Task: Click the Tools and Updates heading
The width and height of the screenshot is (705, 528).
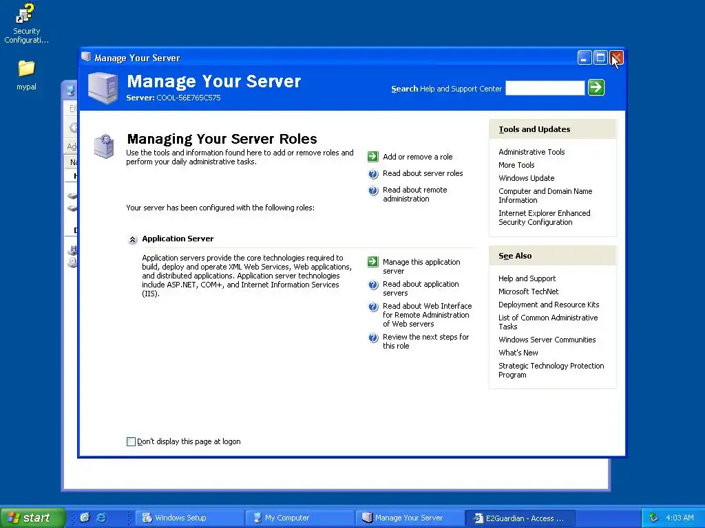Action: coord(534,129)
